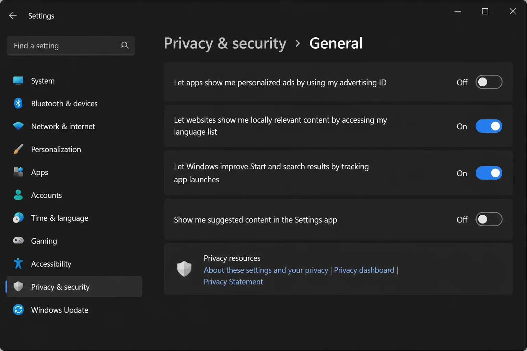The height and width of the screenshot is (351, 527).
Task: Go to the Gaming section
Action: pyautogui.click(x=74, y=241)
